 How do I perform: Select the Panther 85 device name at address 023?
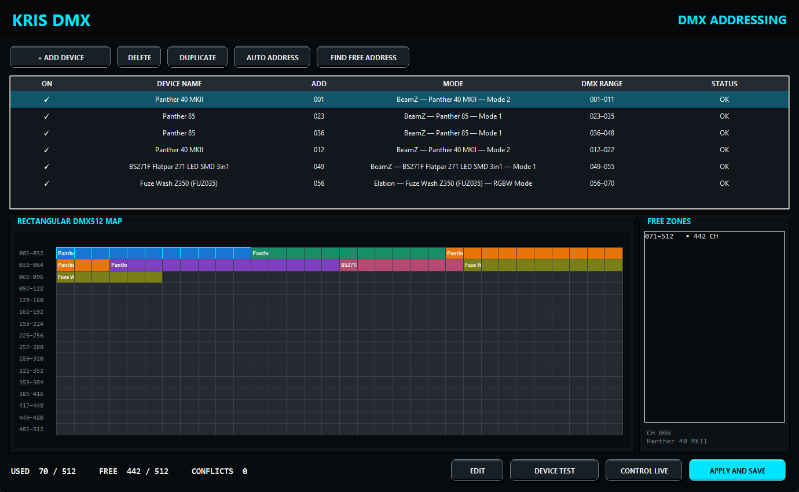(x=179, y=116)
